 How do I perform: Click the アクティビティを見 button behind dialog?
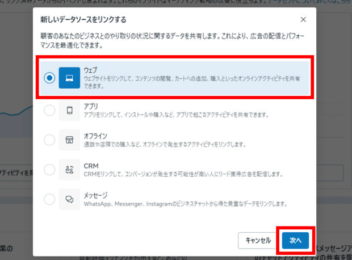[16, 173]
